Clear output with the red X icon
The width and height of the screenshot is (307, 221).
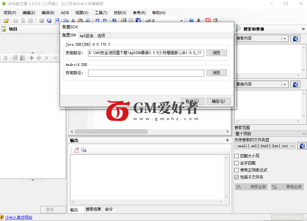click(x=76, y=150)
